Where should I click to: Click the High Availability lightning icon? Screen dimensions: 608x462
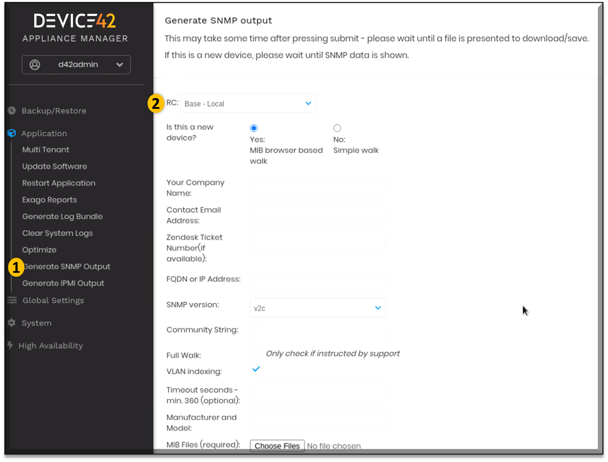click(10, 345)
